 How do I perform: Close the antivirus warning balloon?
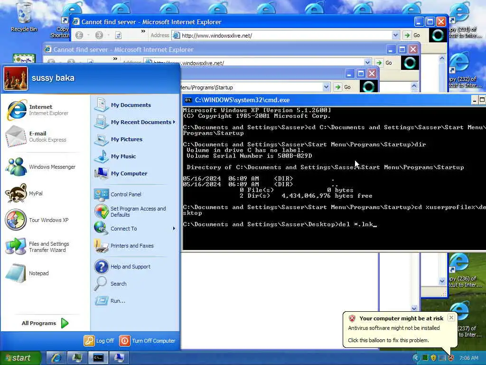pyautogui.click(x=451, y=317)
